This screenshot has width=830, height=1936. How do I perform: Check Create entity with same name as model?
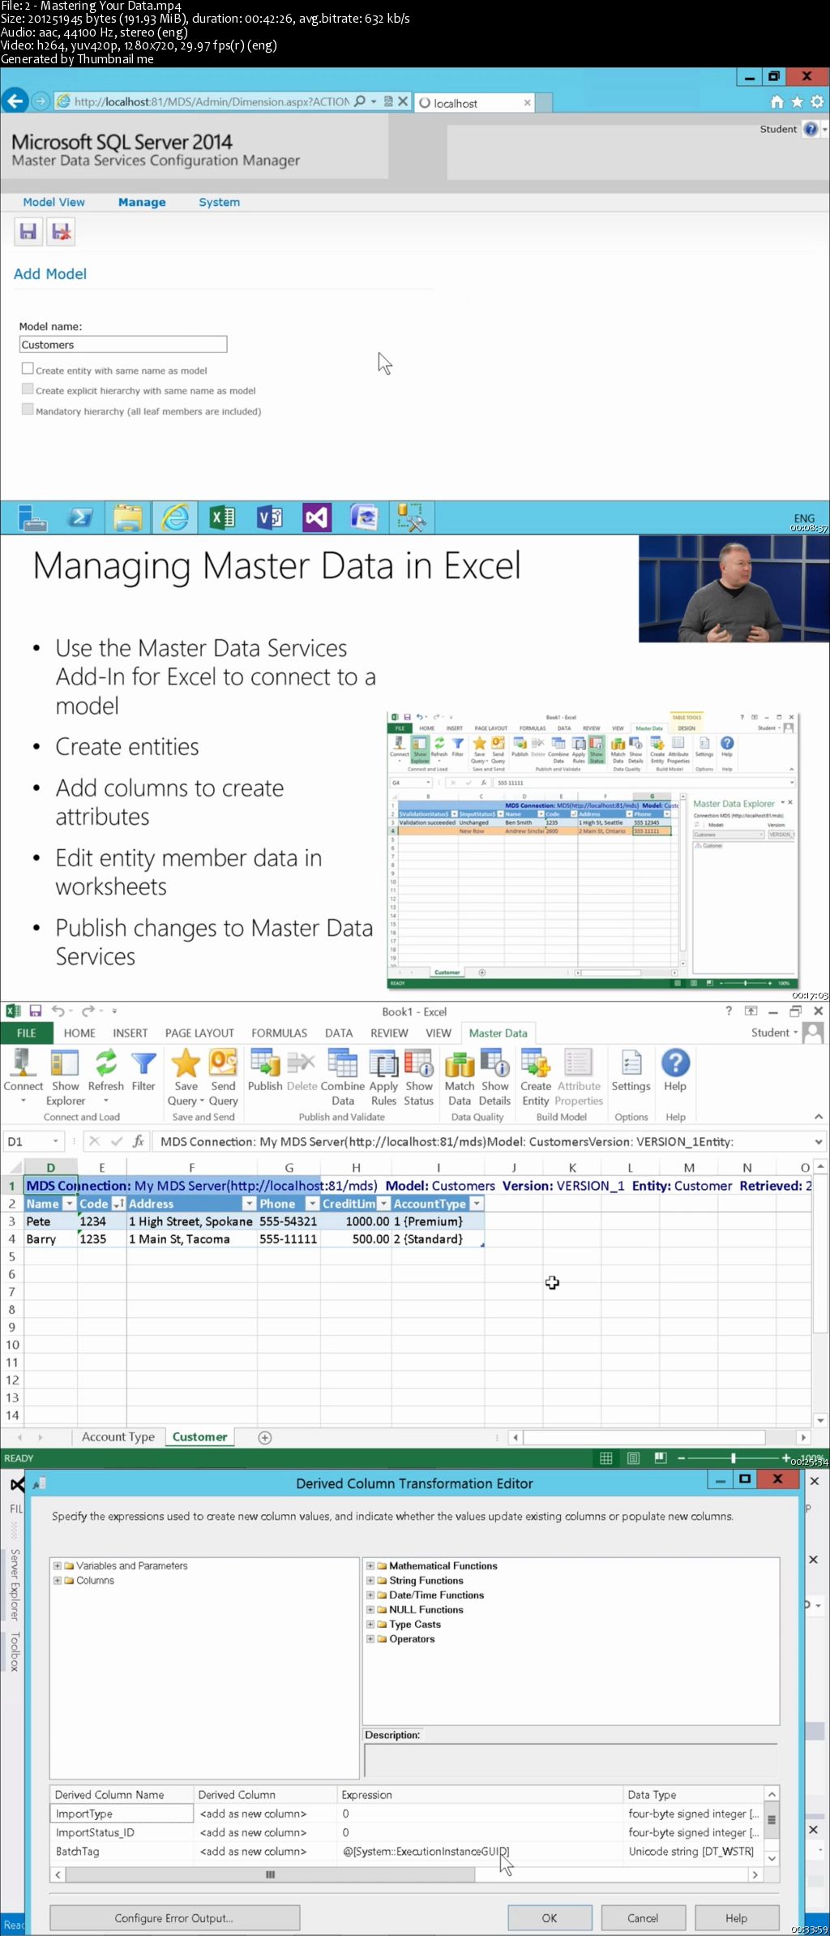[x=28, y=368]
